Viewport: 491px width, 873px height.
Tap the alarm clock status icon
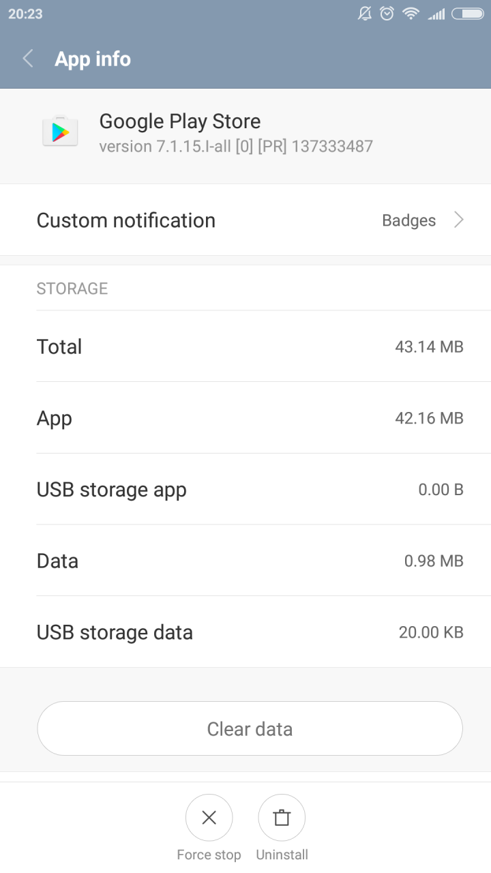pyautogui.click(x=387, y=13)
